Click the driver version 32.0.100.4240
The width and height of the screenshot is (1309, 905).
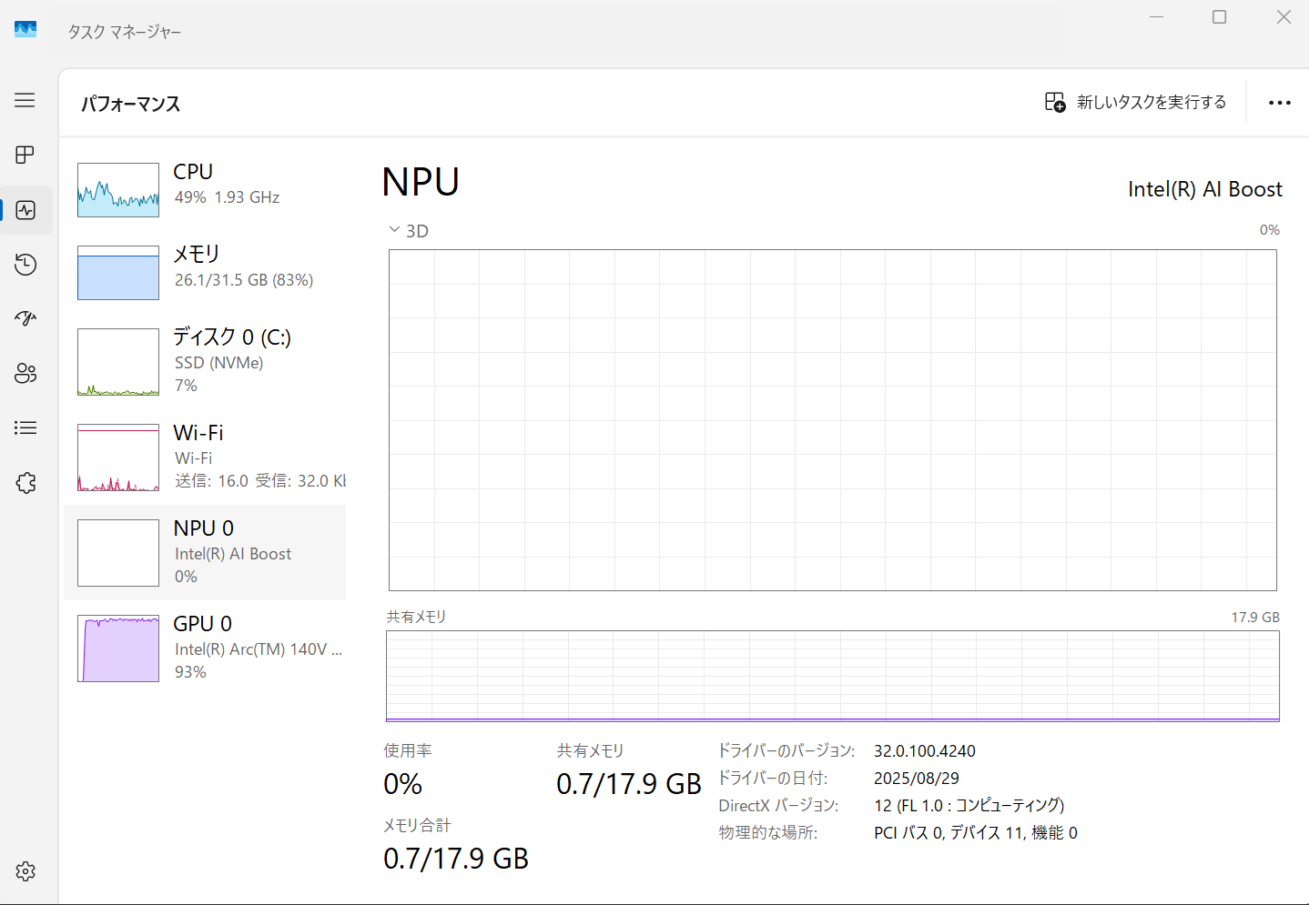(x=925, y=751)
